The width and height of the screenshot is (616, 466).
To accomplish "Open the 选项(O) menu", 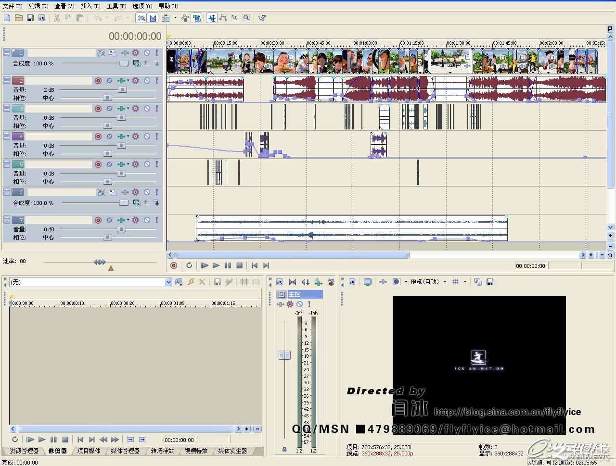I will (142, 6).
